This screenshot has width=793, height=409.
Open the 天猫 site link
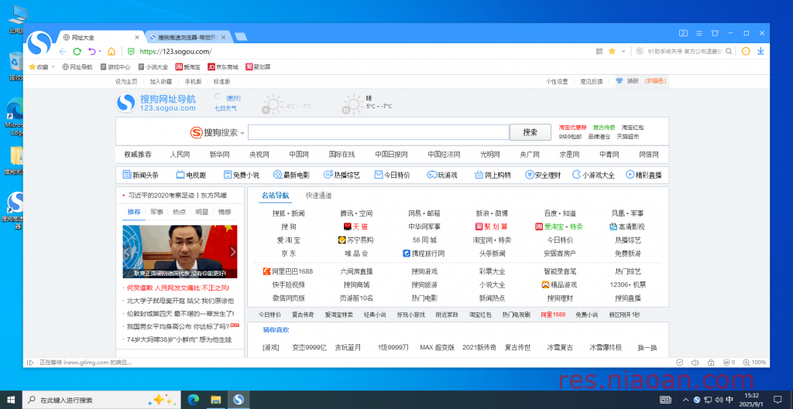pos(356,227)
